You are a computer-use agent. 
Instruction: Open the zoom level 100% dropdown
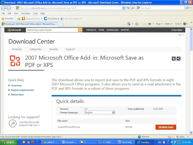tap(188, 137)
